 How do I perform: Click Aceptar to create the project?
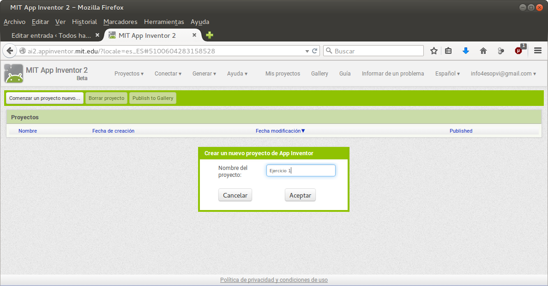point(300,195)
